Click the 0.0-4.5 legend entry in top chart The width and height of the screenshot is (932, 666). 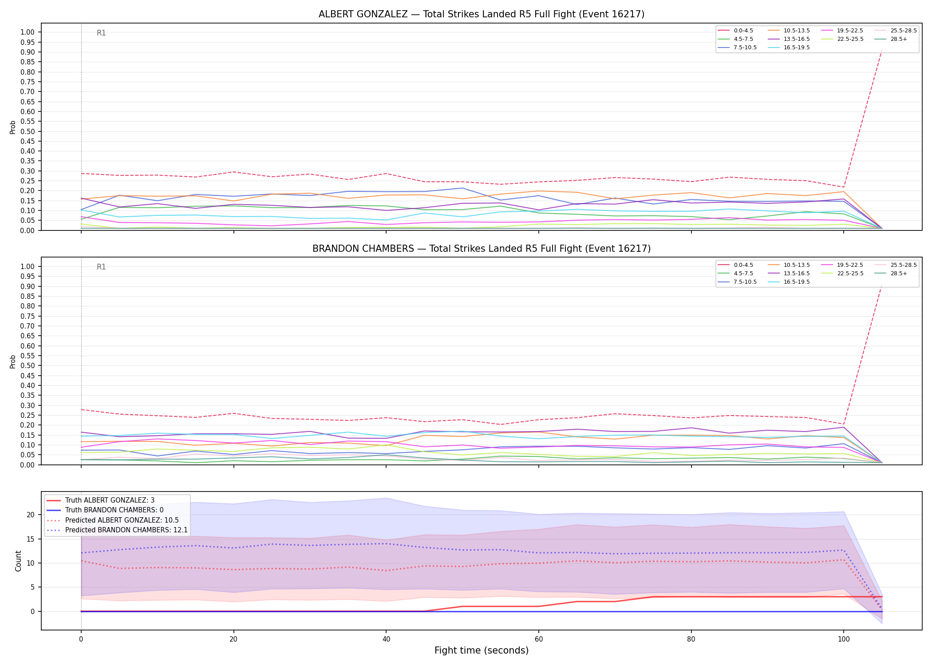(736, 31)
